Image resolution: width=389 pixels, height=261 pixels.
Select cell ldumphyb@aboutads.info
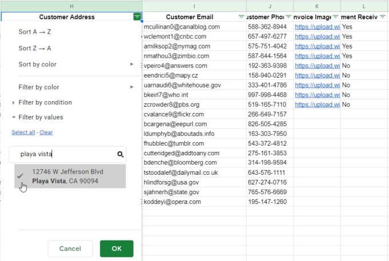click(x=194, y=134)
